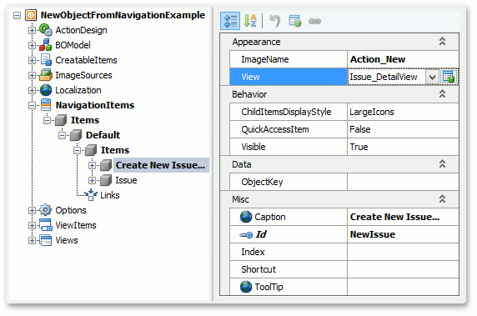Collapse the Misc category
The height and width of the screenshot is (316, 477).
(x=442, y=199)
